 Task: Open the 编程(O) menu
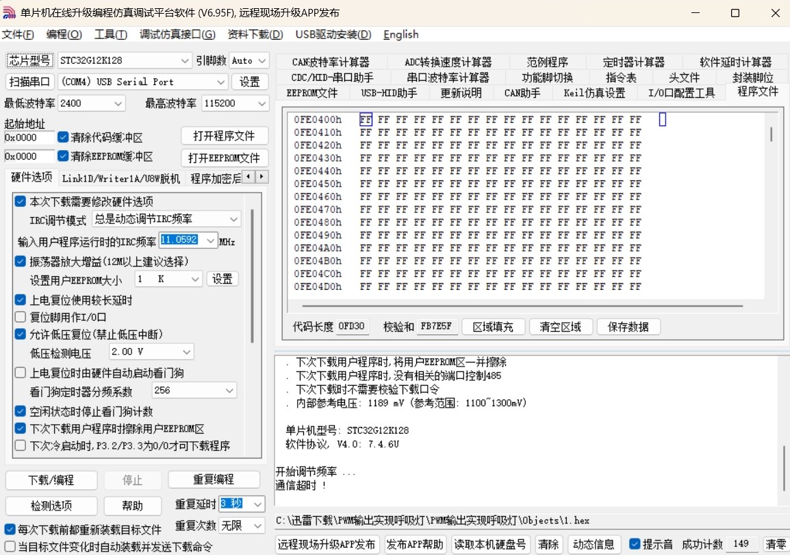pos(64,34)
